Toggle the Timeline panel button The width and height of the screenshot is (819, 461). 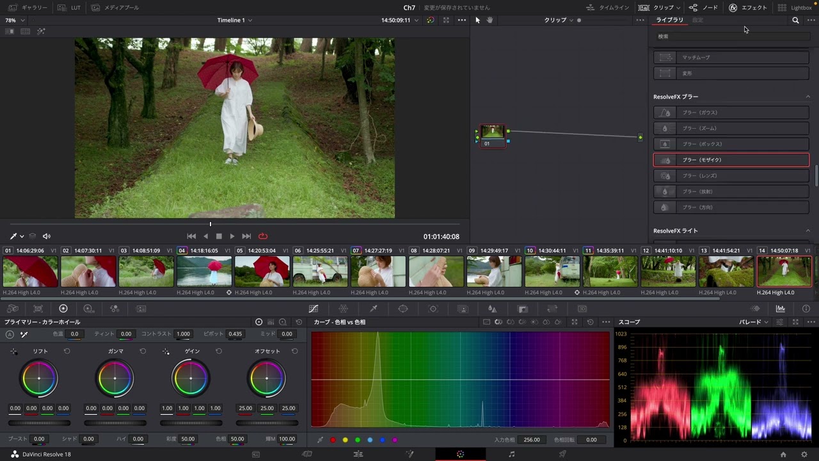[x=608, y=8]
